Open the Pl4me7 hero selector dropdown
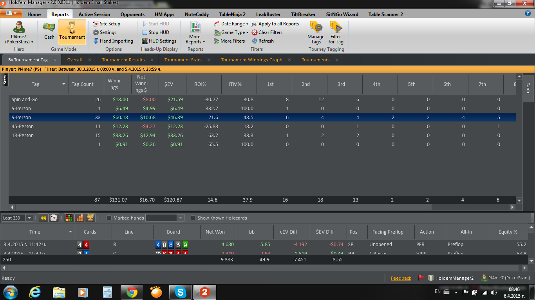Image resolution: width=535 pixels, height=300 pixels. [19, 33]
